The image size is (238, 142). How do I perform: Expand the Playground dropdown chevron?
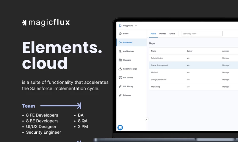pyautogui.click(x=136, y=26)
